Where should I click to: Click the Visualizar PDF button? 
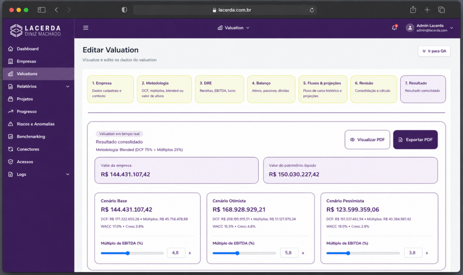tap(367, 140)
